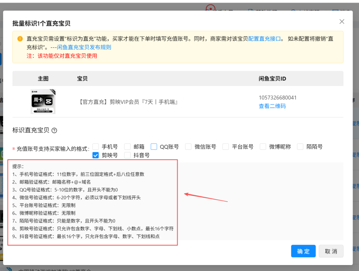
Task: Click the 主图 column header
Action: pyautogui.click(x=43, y=79)
